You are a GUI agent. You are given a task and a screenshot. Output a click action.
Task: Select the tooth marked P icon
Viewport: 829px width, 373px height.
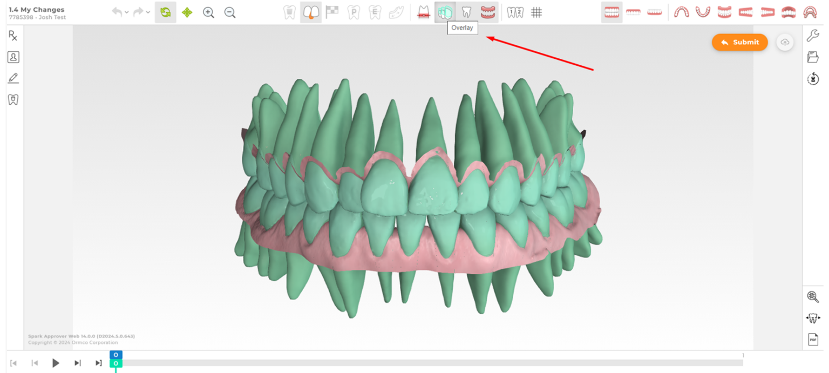click(354, 12)
